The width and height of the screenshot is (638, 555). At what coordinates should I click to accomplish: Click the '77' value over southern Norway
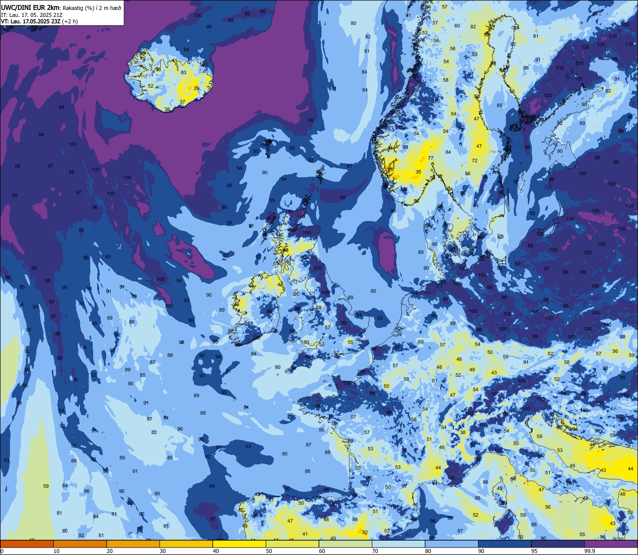point(431,158)
